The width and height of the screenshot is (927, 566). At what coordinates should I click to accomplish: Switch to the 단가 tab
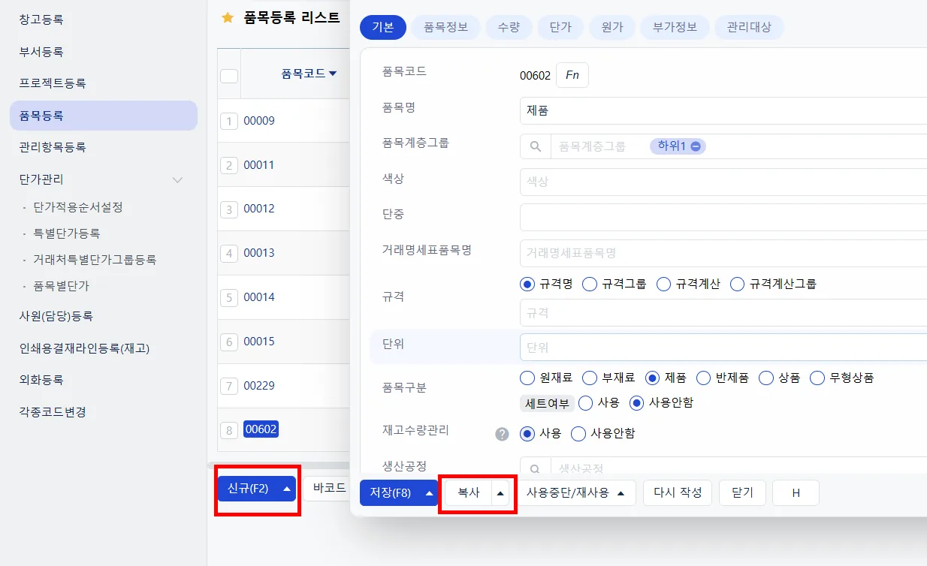point(560,28)
